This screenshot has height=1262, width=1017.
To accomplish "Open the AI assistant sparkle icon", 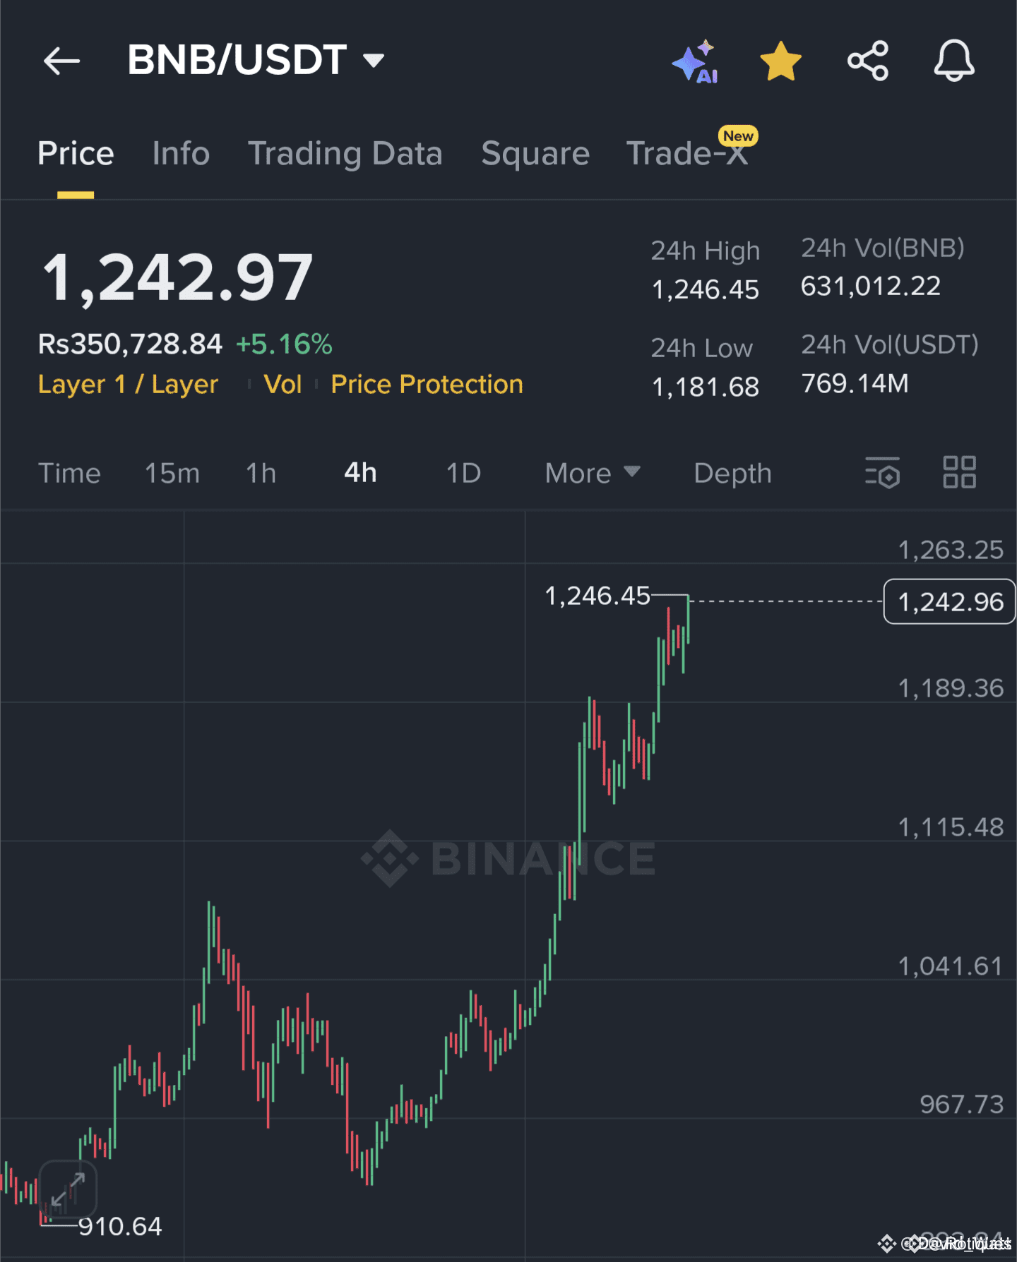I will (696, 61).
